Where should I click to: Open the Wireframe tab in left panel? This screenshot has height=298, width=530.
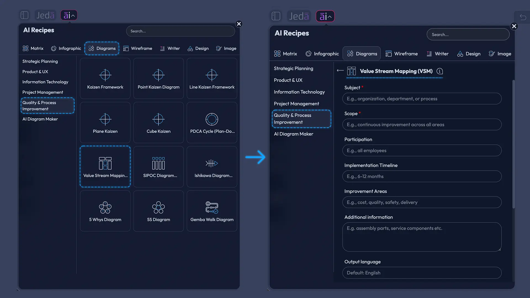point(138,49)
